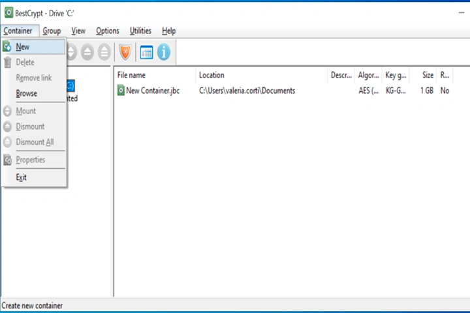Click the Delete trash can icon

[8, 63]
